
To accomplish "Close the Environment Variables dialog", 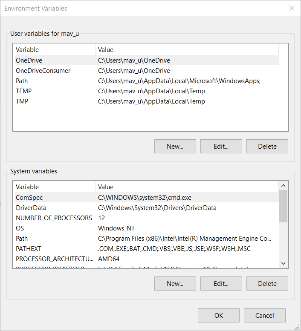I will 292,9.
